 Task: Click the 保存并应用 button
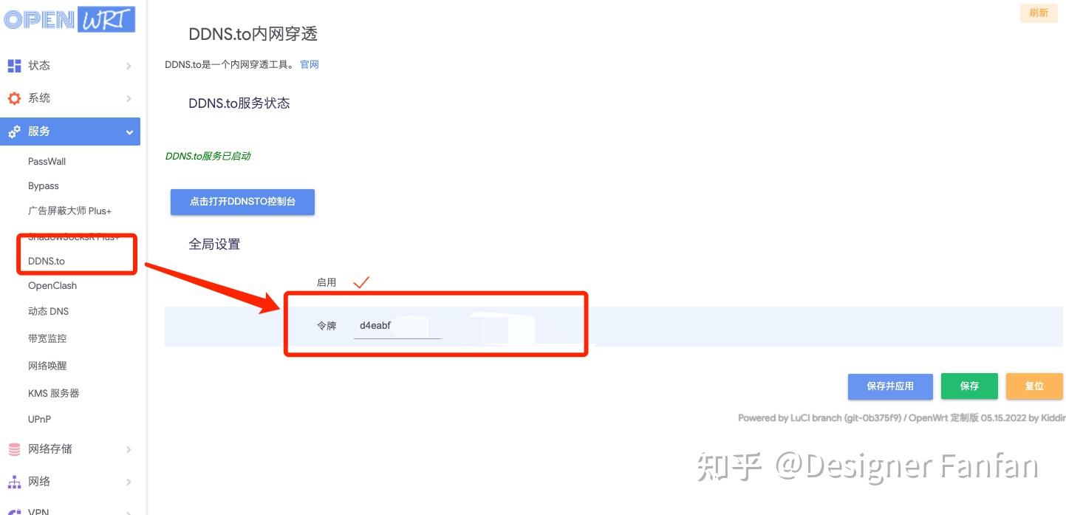[x=890, y=386]
